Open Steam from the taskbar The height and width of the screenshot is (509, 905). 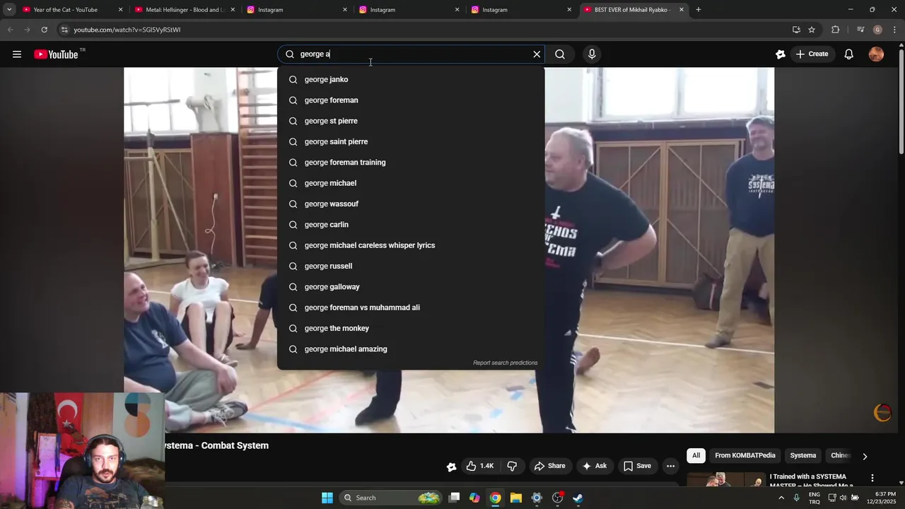tap(578, 498)
